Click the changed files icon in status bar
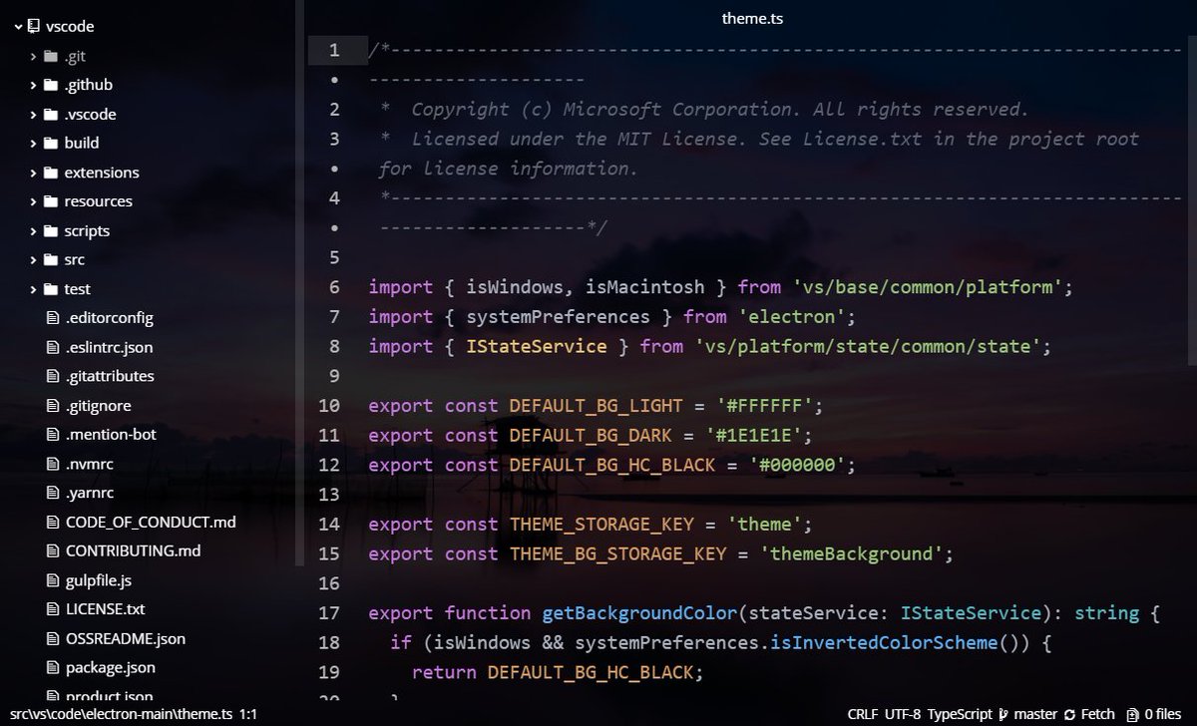 tap(1131, 714)
